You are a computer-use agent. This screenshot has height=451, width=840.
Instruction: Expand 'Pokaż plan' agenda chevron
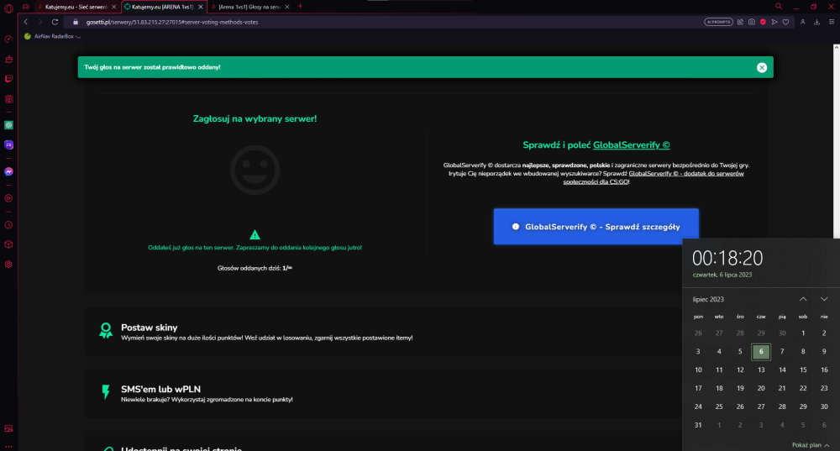pos(827,445)
